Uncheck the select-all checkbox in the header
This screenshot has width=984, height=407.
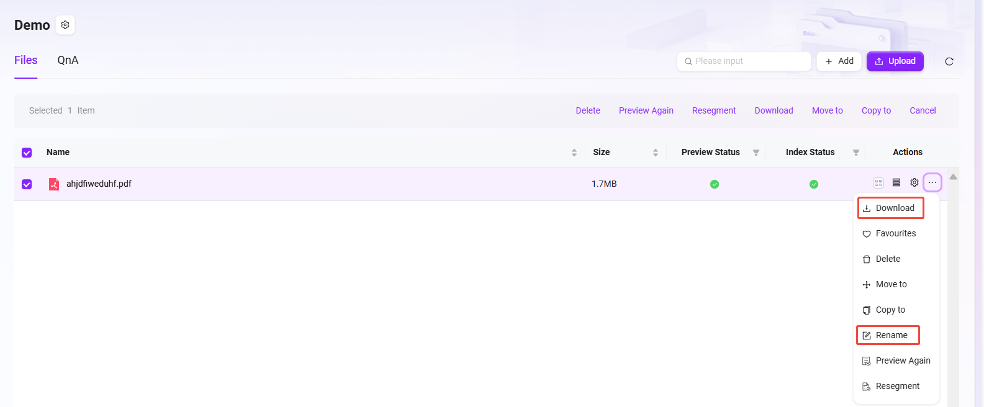[x=27, y=153]
